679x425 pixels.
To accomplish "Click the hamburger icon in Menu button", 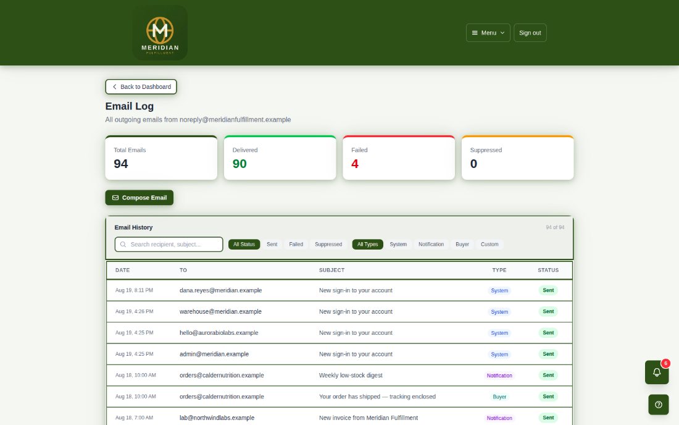I will pyautogui.click(x=475, y=33).
